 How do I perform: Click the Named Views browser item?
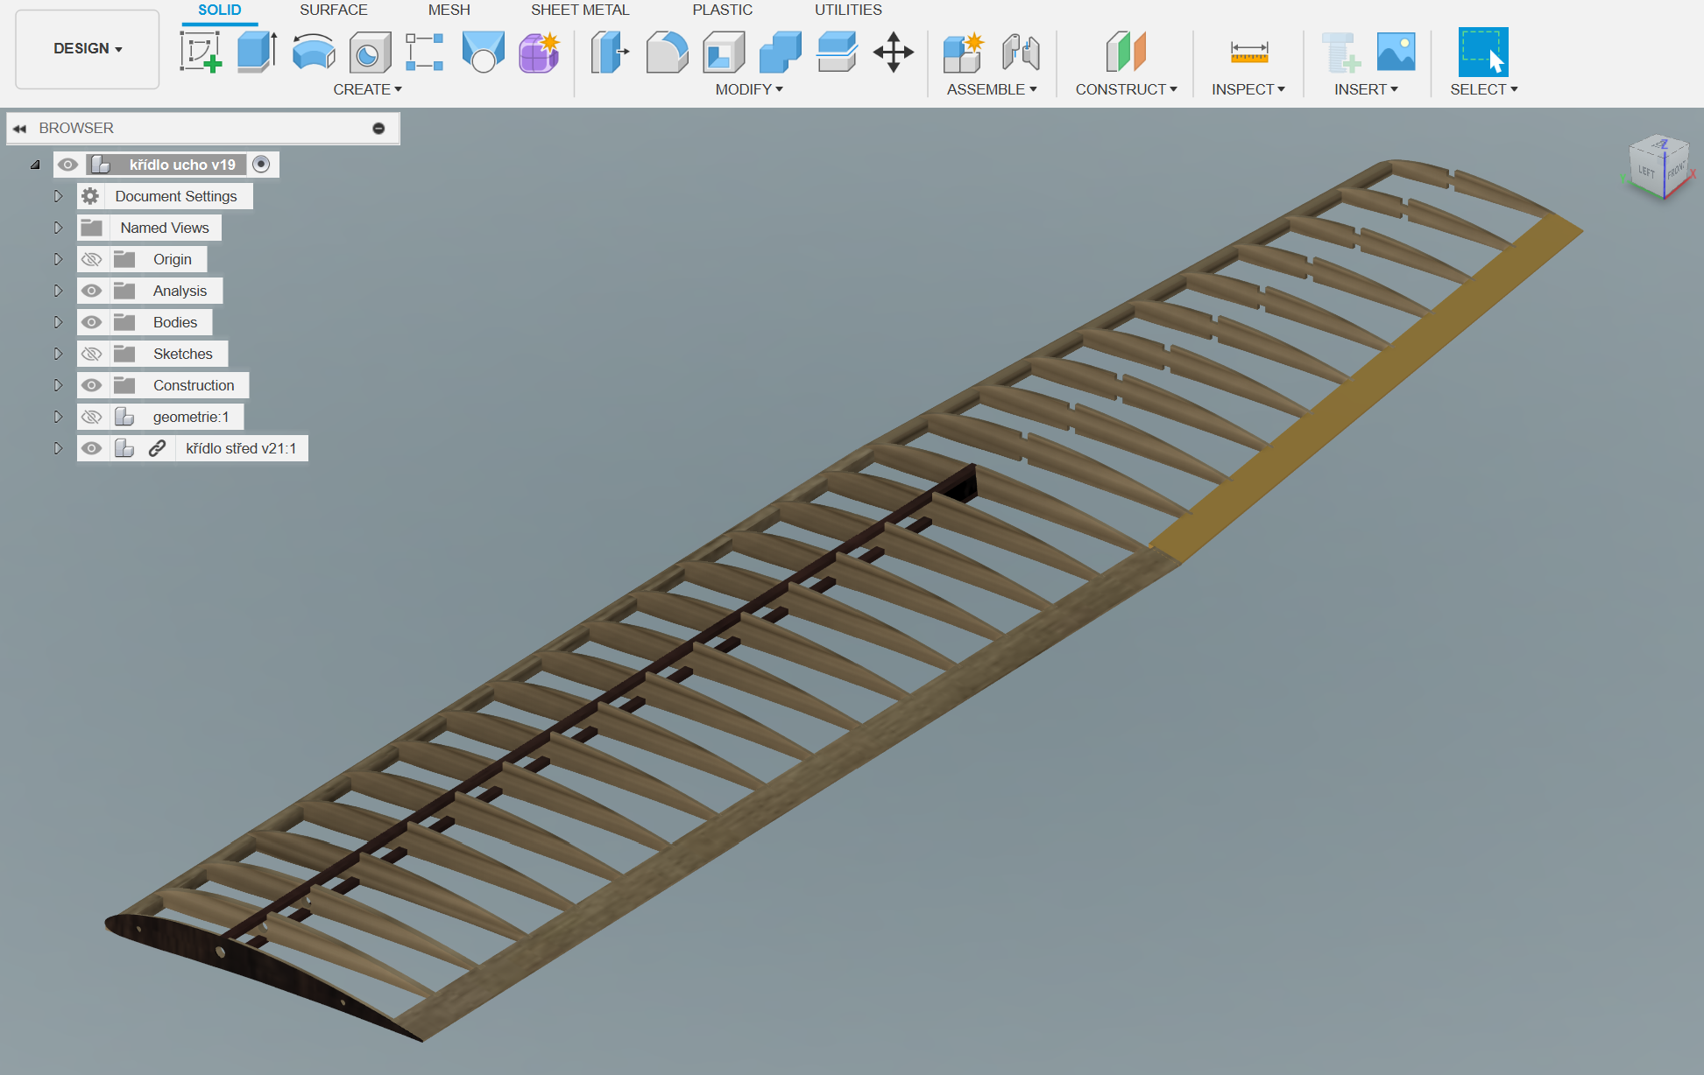(165, 228)
